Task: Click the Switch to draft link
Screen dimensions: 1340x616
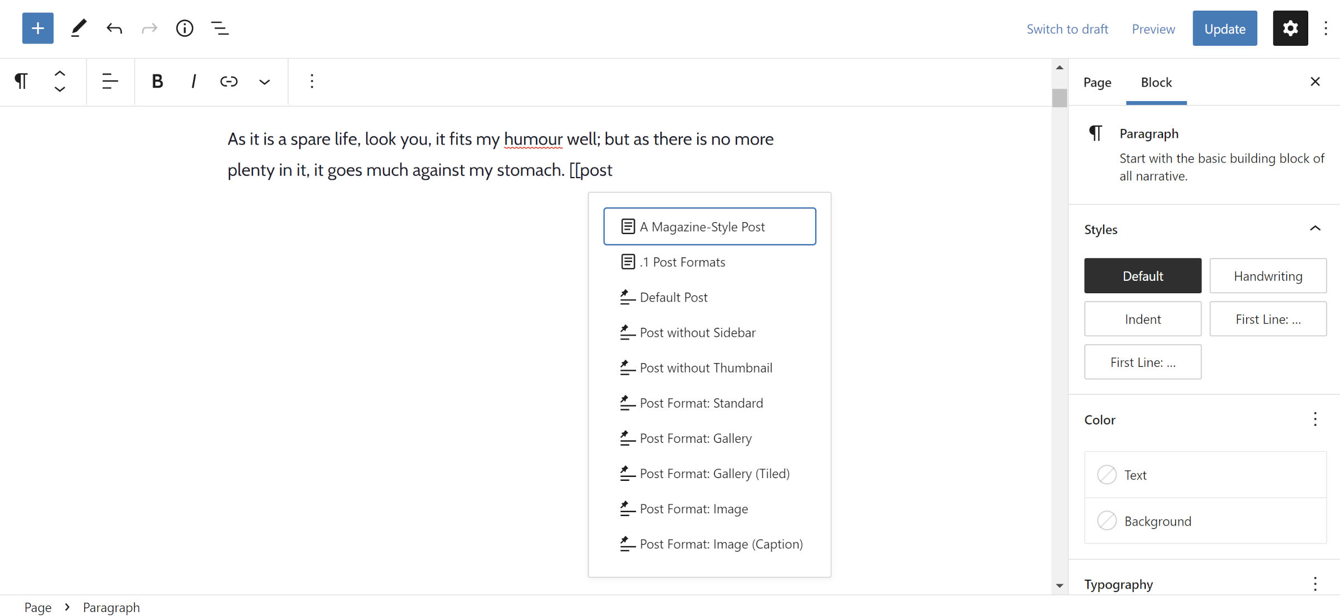Action: (1067, 29)
